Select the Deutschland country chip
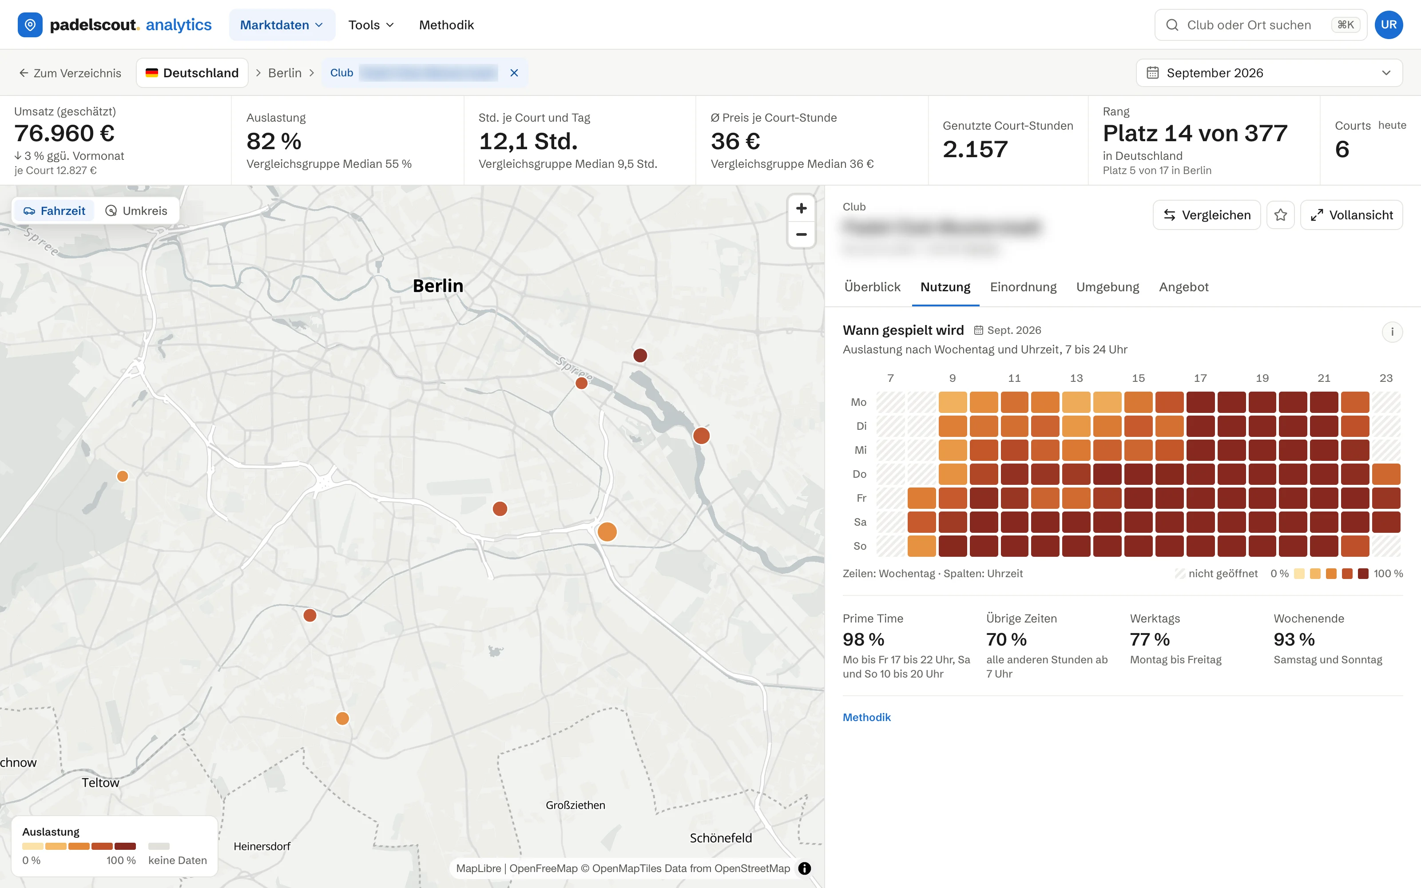 pos(192,73)
